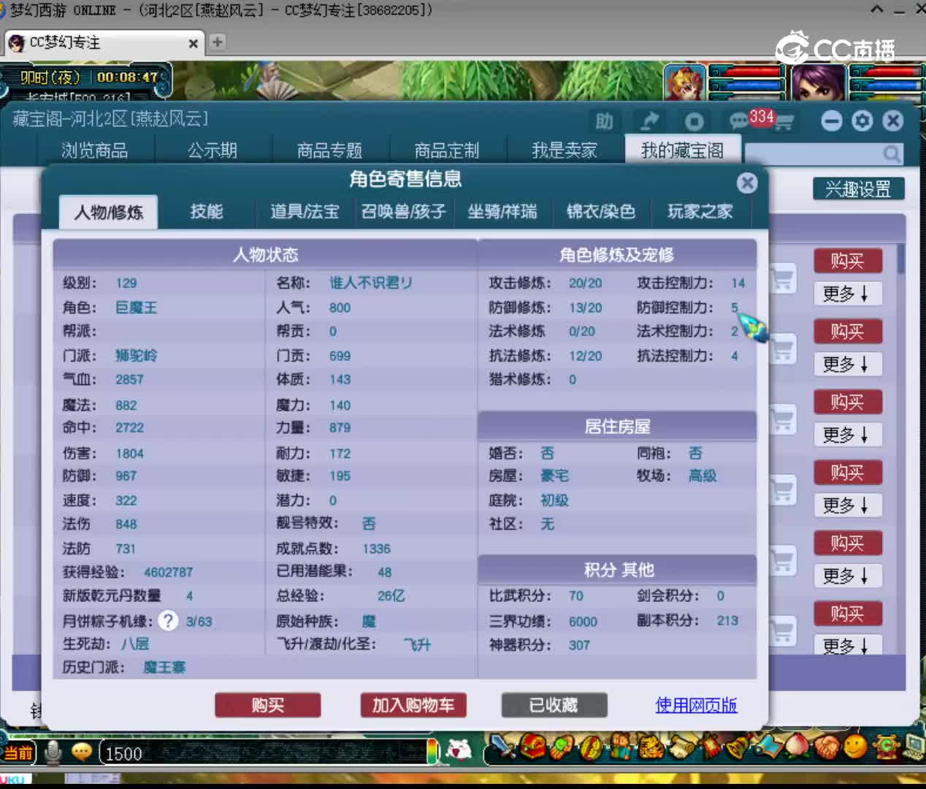This screenshot has width=926, height=789.
Task: Click the help question mark beside 月饼粽子机缘
Action: pyautogui.click(x=168, y=621)
